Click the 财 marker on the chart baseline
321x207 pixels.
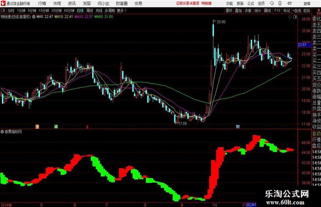click(x=237, y=126)
